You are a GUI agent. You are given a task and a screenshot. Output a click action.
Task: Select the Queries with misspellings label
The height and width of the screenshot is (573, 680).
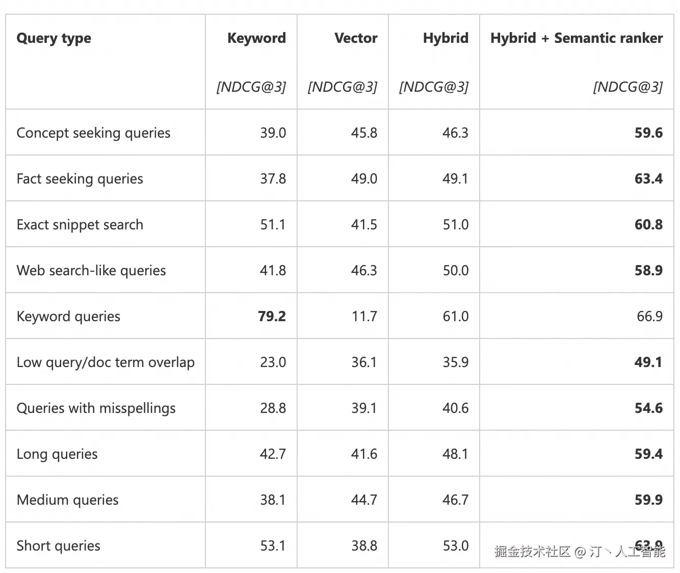point(96,408)
